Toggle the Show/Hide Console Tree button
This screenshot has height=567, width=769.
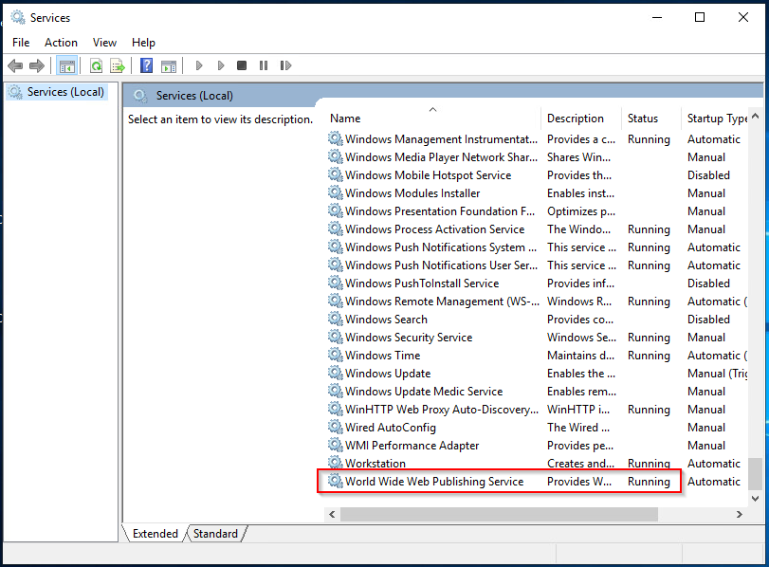click(x=66, y=65)
